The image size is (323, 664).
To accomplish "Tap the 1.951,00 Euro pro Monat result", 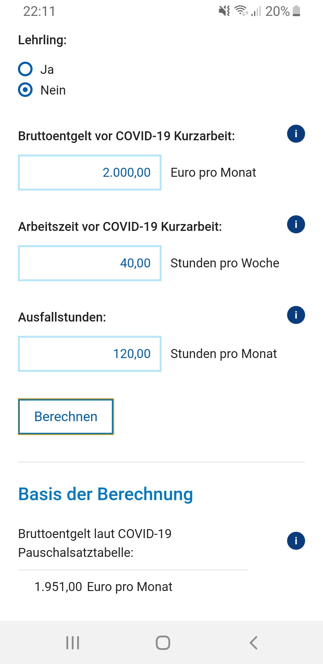I will pos(103,587).
